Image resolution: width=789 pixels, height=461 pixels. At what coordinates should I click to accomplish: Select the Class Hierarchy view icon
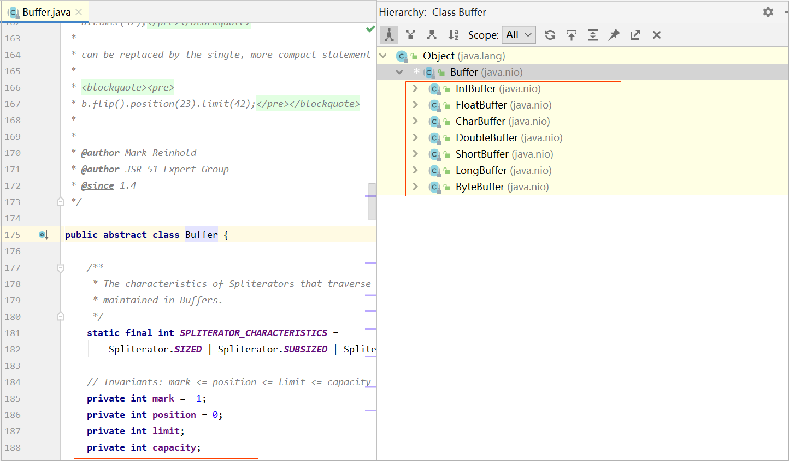pos(389,35)
